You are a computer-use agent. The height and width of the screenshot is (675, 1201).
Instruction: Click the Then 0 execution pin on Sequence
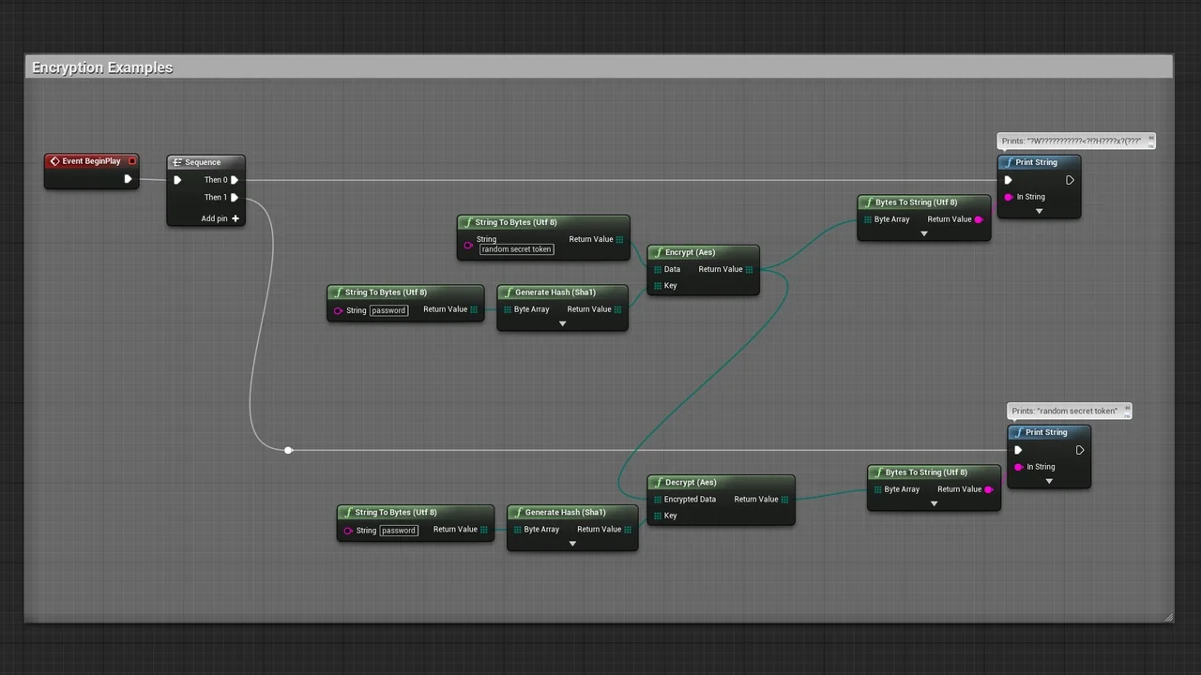click(235, 180)
